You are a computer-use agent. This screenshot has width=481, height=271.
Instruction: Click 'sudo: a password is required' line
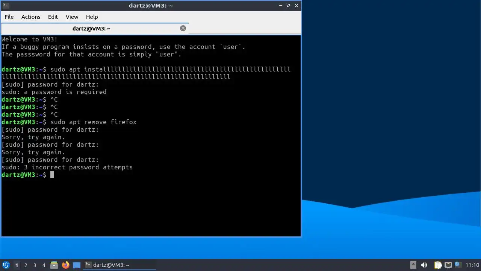pos(54,92)
